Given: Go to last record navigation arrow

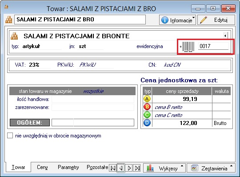Looking at the screenshot, I should (x=137, y=168).
